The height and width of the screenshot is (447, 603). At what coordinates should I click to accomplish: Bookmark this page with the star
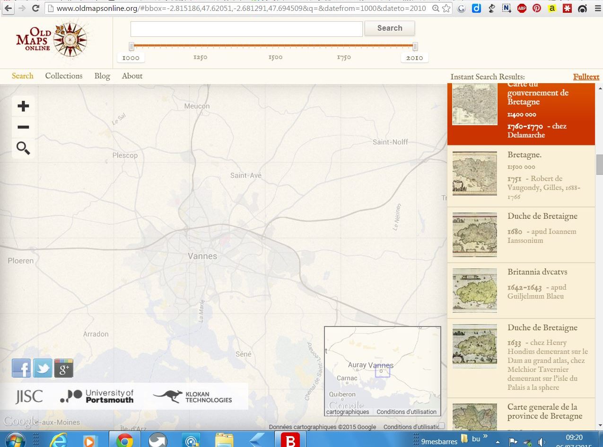point(446,8)
